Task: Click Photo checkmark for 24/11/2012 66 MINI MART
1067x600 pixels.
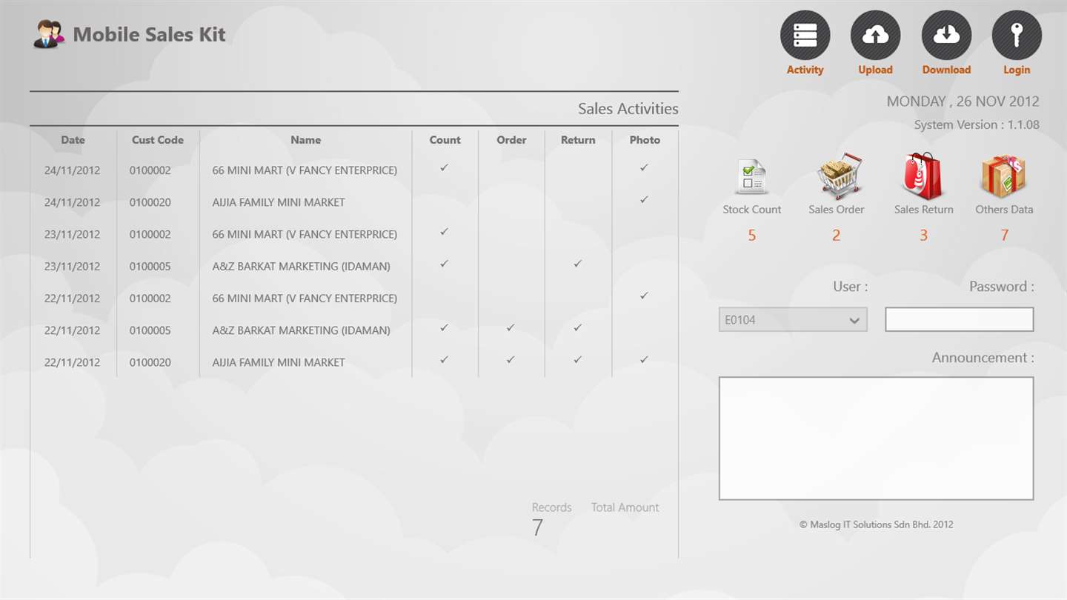Action: point(644,167)
